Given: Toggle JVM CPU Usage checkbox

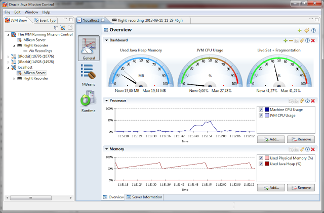Looking at the screenshot, I should pos(261,116).
